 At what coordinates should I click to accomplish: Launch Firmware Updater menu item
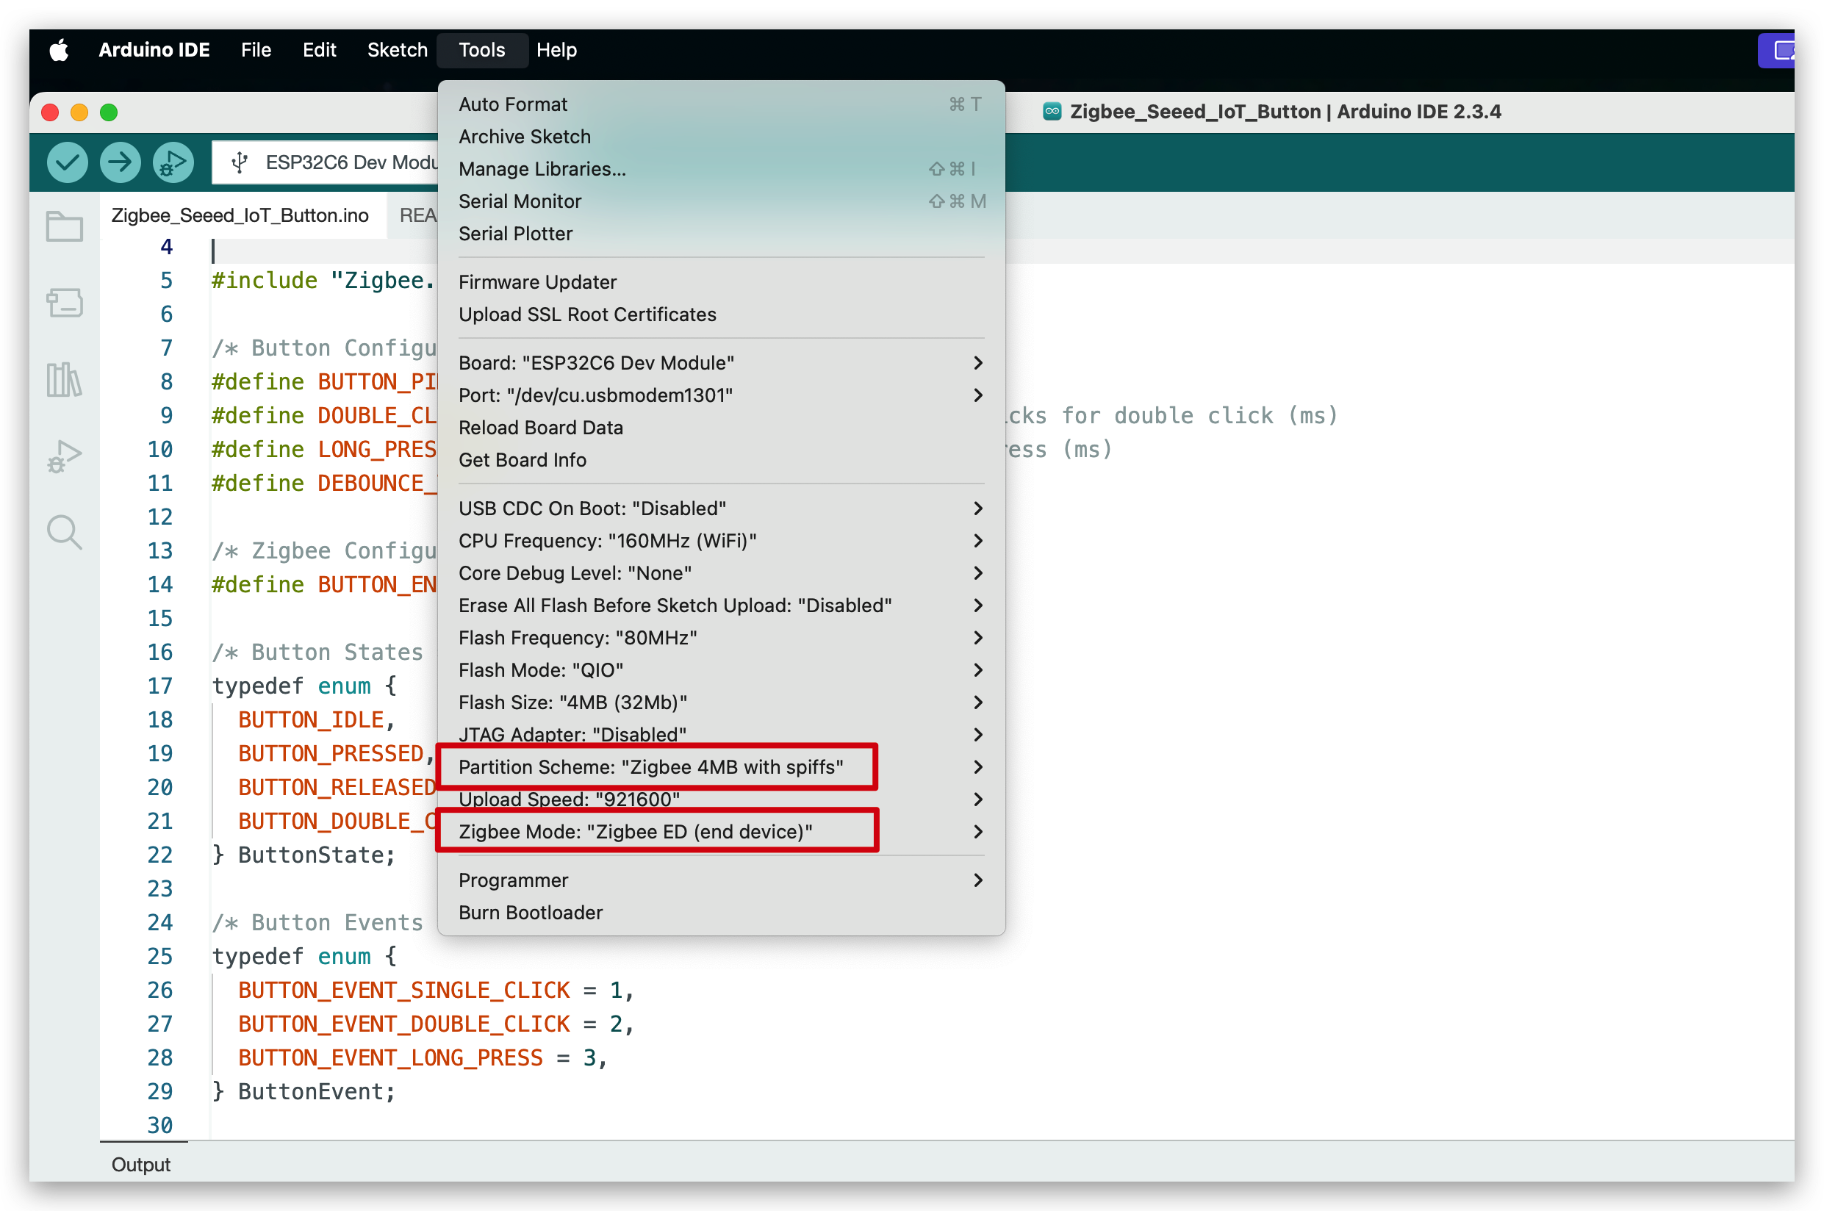720,282
